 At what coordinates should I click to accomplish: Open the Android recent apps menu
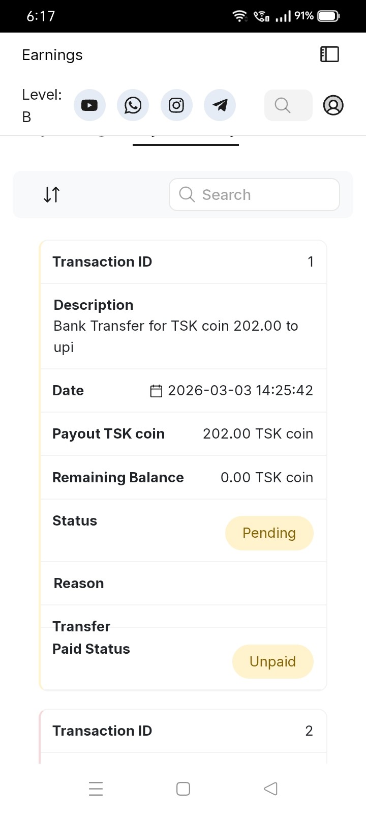click(x=96, y=789)
